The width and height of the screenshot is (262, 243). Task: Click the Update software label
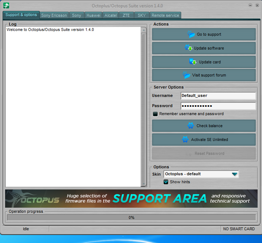[209, 48]
